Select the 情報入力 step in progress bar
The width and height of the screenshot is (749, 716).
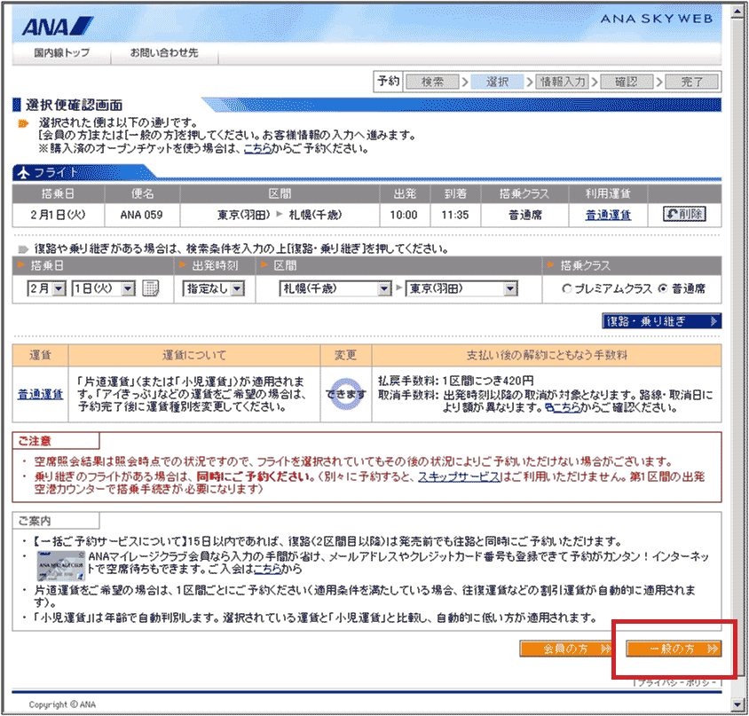(563, 82)
